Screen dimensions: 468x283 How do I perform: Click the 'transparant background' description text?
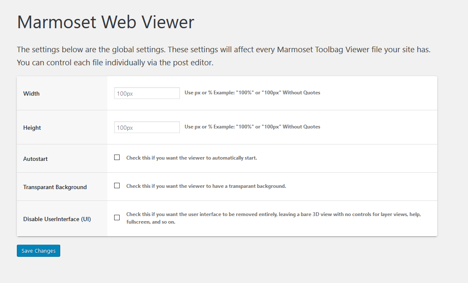click(x=206, y=186)
